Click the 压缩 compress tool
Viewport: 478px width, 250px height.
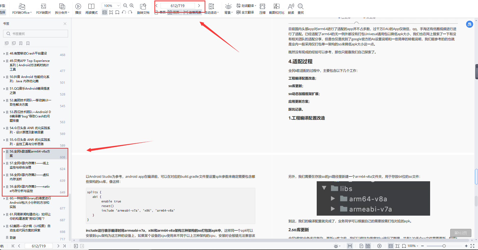point(262,9)
